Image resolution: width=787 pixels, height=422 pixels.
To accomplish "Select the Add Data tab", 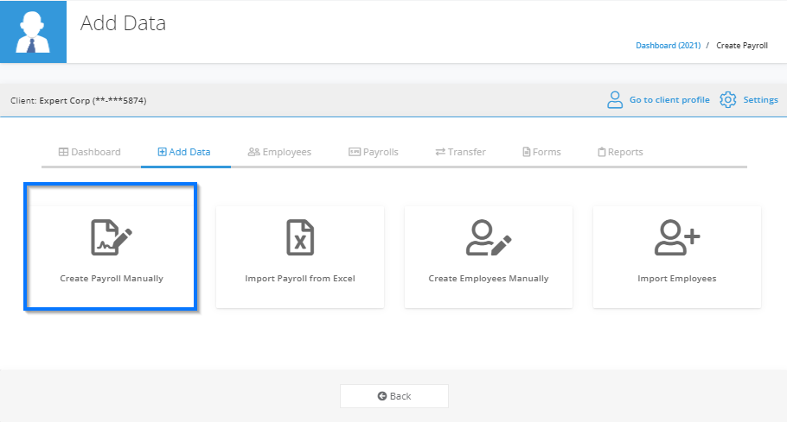I will click(184, 152).
